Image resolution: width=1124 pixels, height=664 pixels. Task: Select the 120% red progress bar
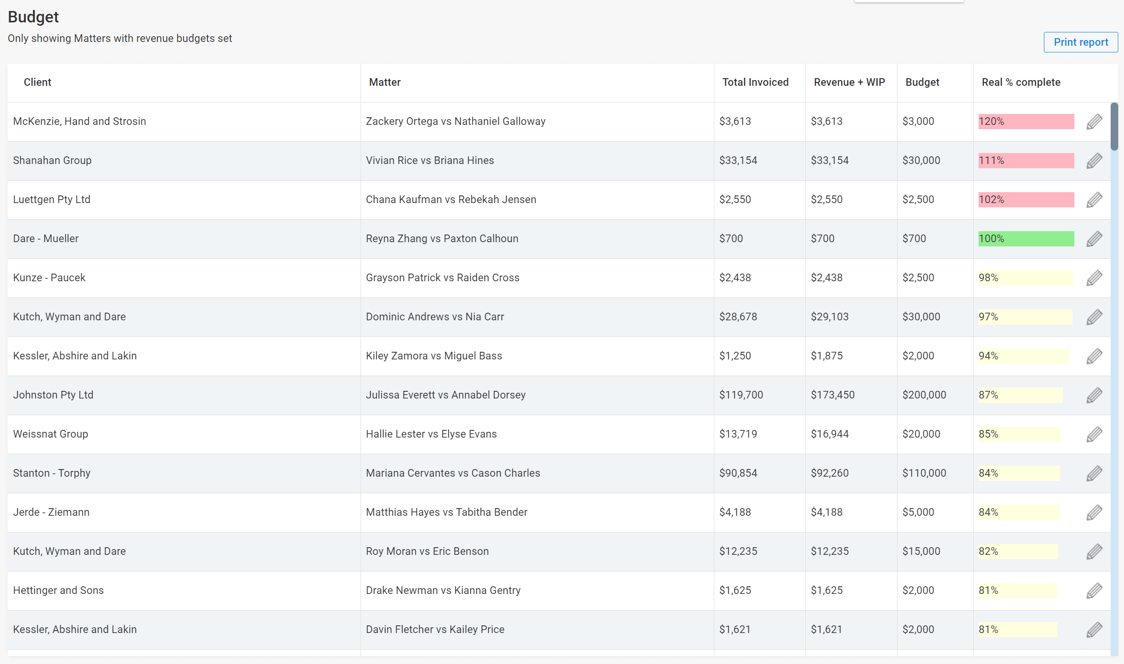pos(1026,122)
